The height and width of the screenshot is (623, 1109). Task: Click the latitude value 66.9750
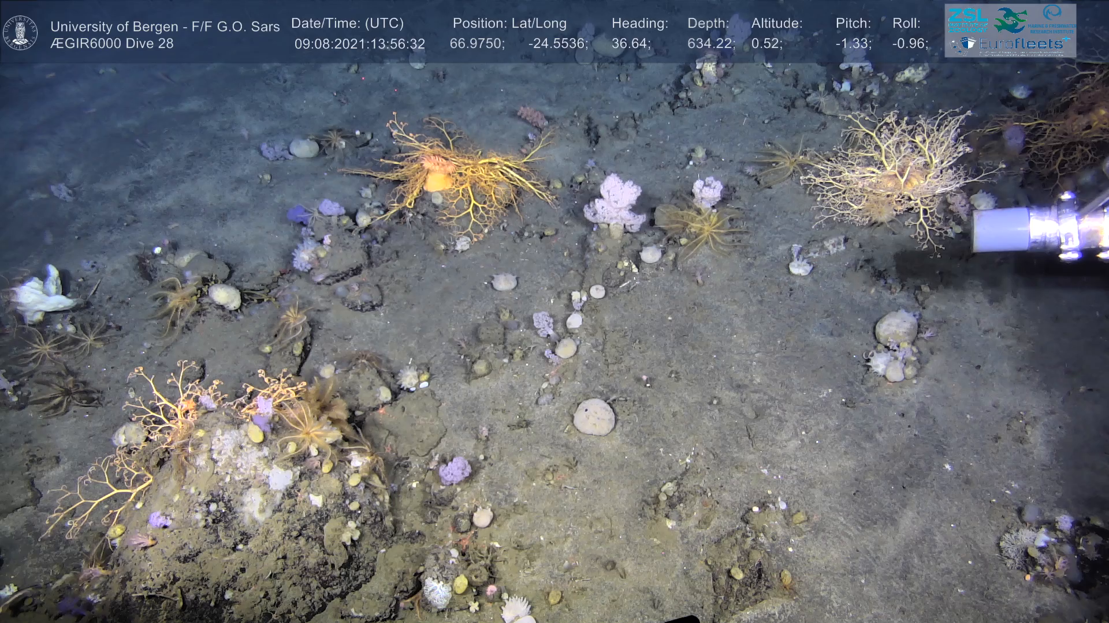coord(477,44)
